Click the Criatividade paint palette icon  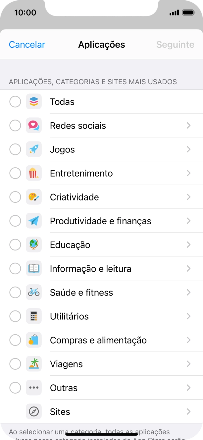coord(34,197)
